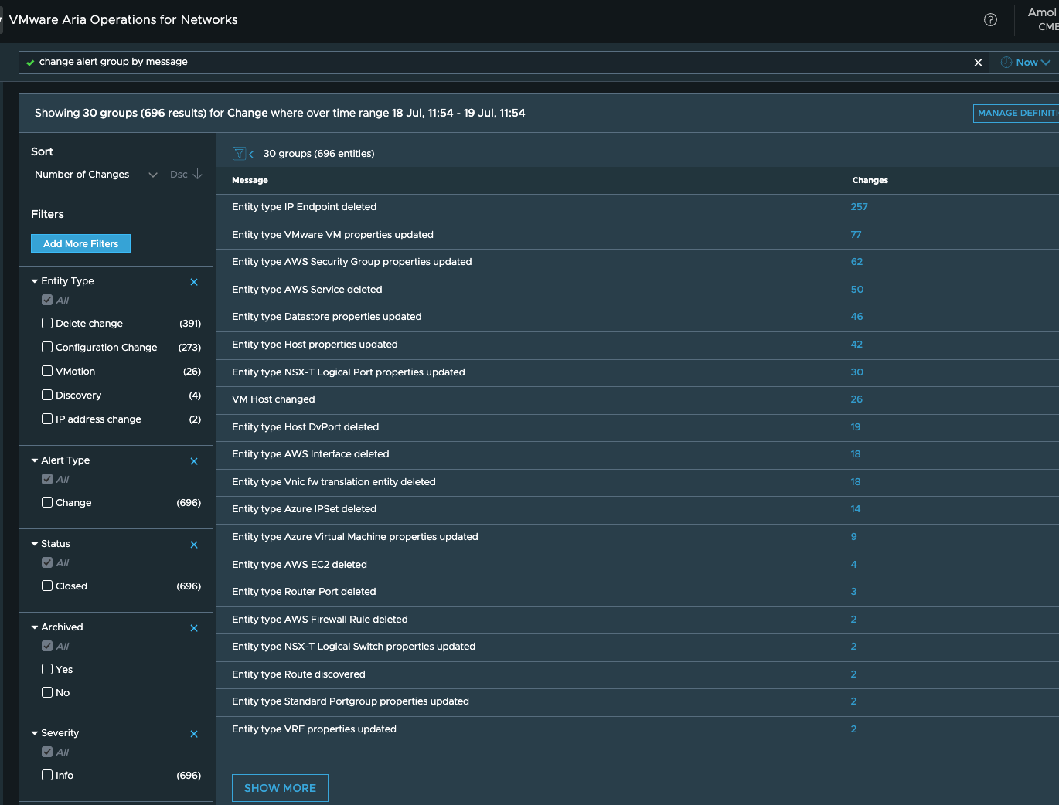Clear the Alert Type filter X
This screenshot has width=1059, height=805.
coord(194,461)
